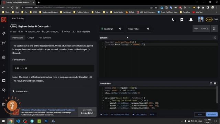Open the 1 Issue Reported link

(x=81, y=32)
